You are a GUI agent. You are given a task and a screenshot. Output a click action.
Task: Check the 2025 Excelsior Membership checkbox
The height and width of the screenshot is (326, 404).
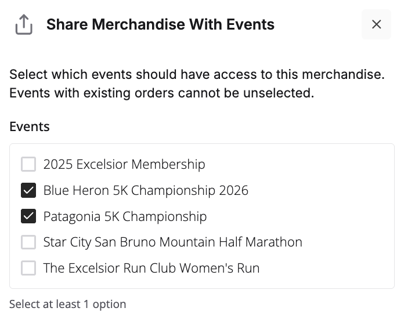(x=28, y=164)
